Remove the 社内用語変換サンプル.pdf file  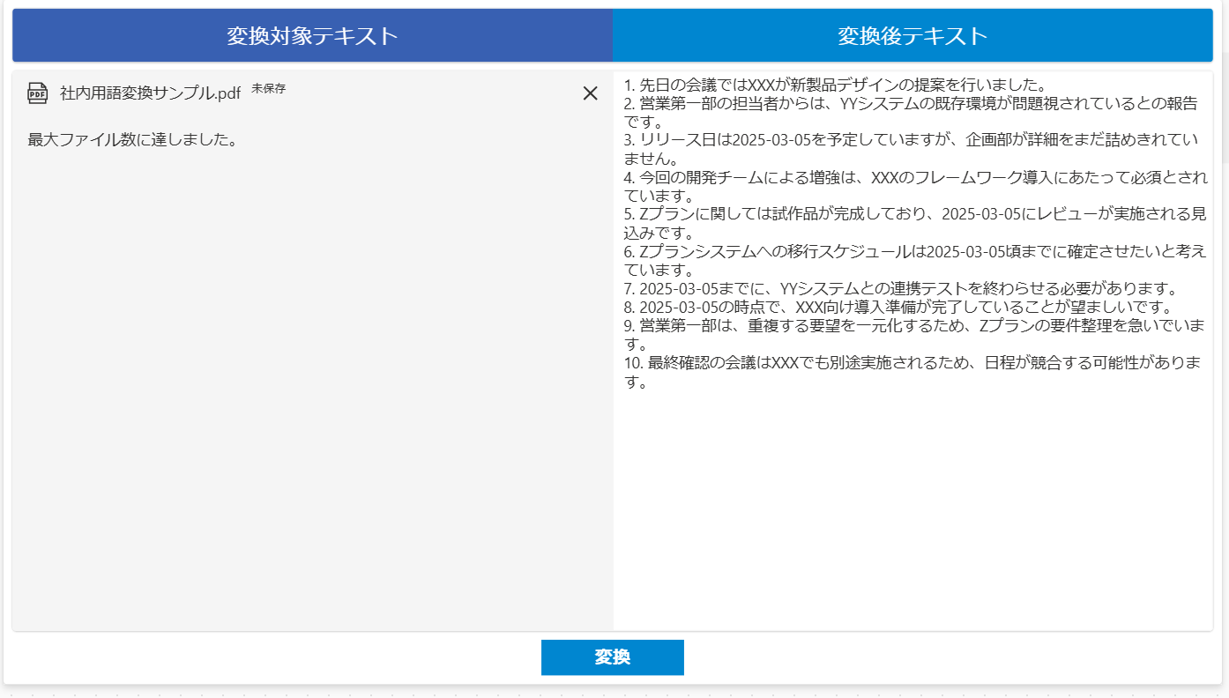591,93
